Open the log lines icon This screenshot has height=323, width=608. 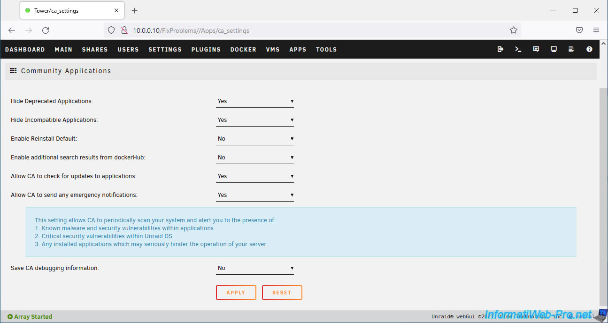pos(571,49)
